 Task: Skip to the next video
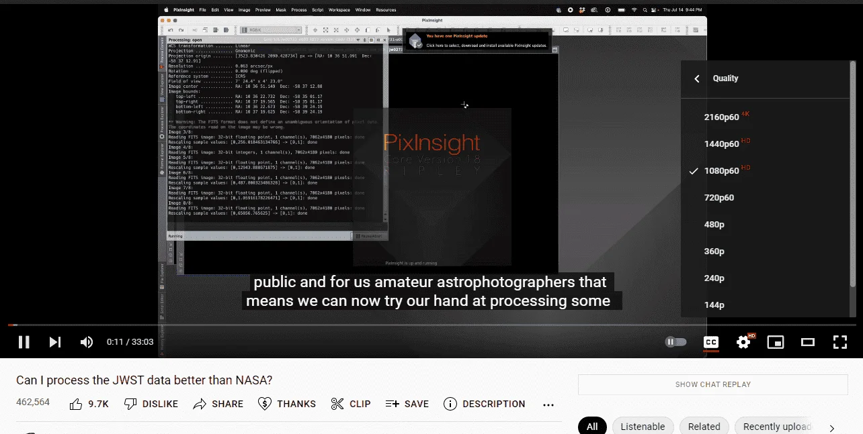(55, 342)
